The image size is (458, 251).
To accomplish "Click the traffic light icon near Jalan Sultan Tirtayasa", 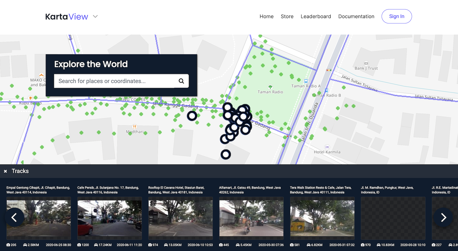I will coord(329,70).
